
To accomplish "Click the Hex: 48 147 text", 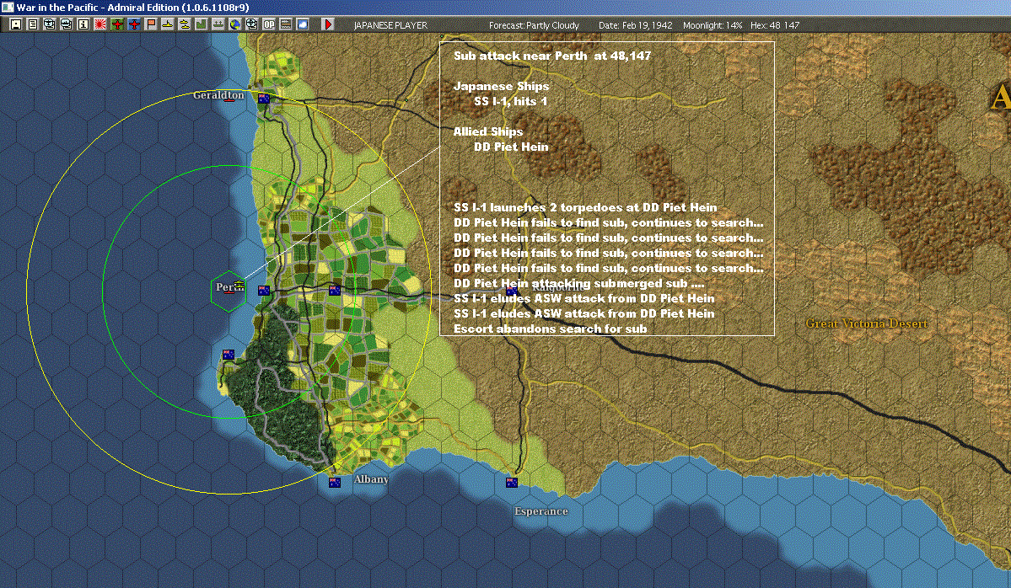I will 774,25.
